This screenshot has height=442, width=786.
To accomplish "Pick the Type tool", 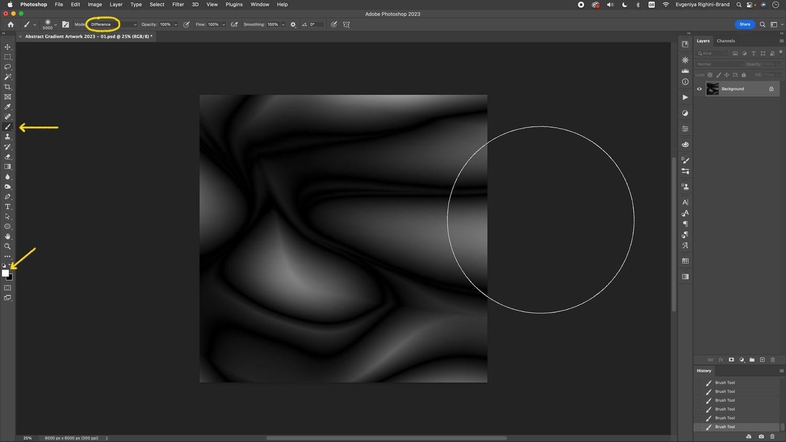I will (7, 206).
